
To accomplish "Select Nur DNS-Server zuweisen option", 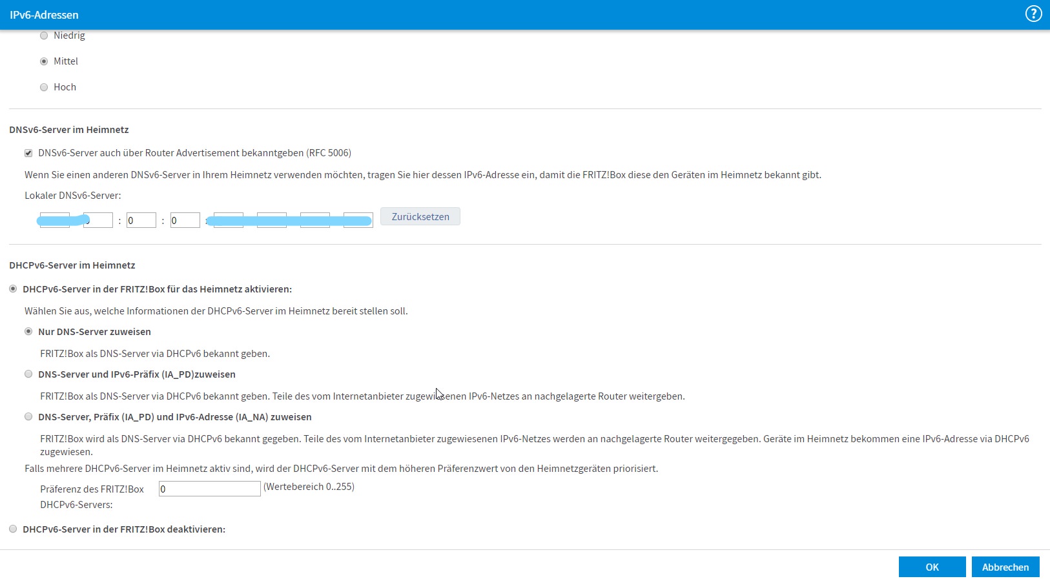I will (x=28, y=331).
